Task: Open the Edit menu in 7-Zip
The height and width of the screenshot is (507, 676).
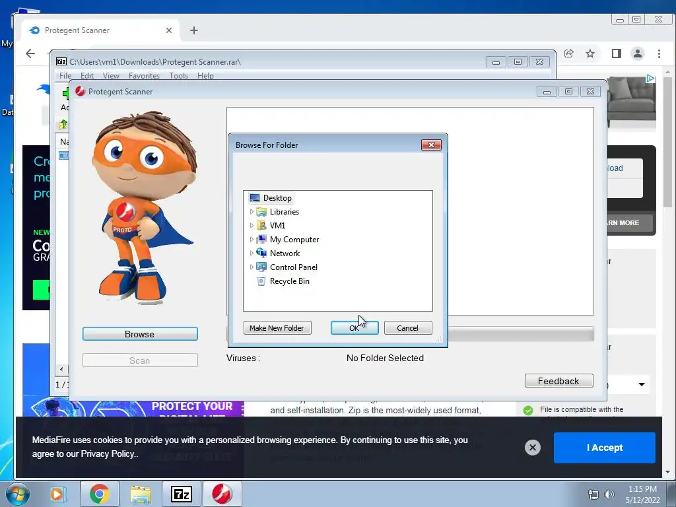Action: (86, 76)
